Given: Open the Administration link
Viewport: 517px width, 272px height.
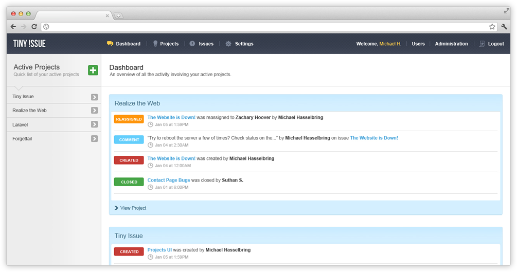Looking at the screenshot, I should [x=451, y=44].
